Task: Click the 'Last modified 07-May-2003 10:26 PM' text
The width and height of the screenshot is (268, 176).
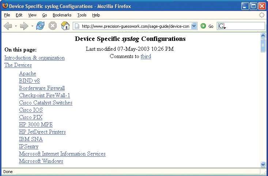Action: (x=130, y=49)
